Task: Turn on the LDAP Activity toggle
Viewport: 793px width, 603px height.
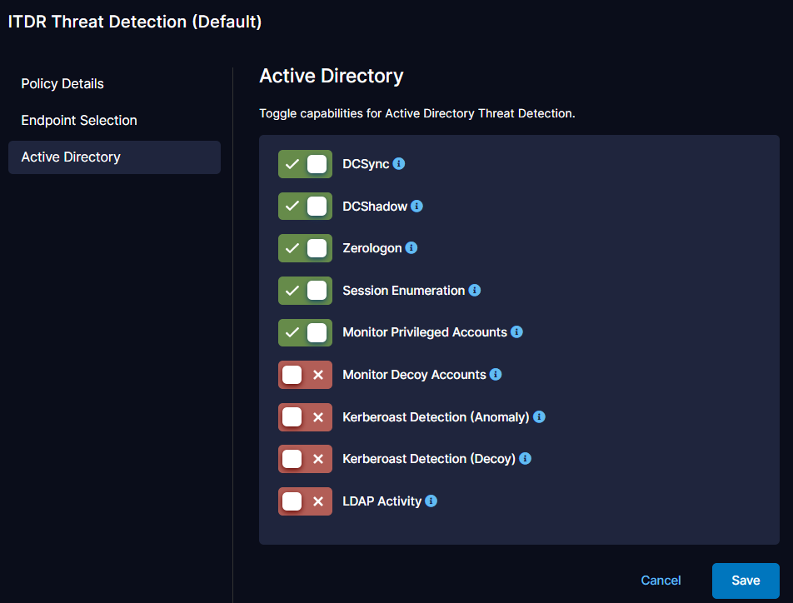Action: [305, 501]
